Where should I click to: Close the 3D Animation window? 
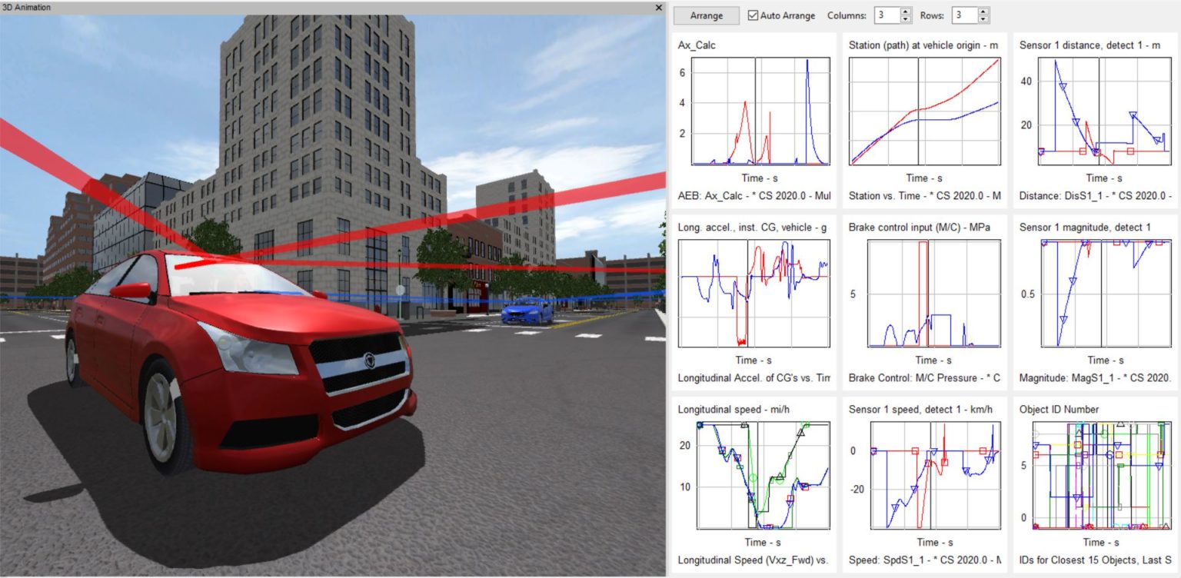click(x=657, y=8)
